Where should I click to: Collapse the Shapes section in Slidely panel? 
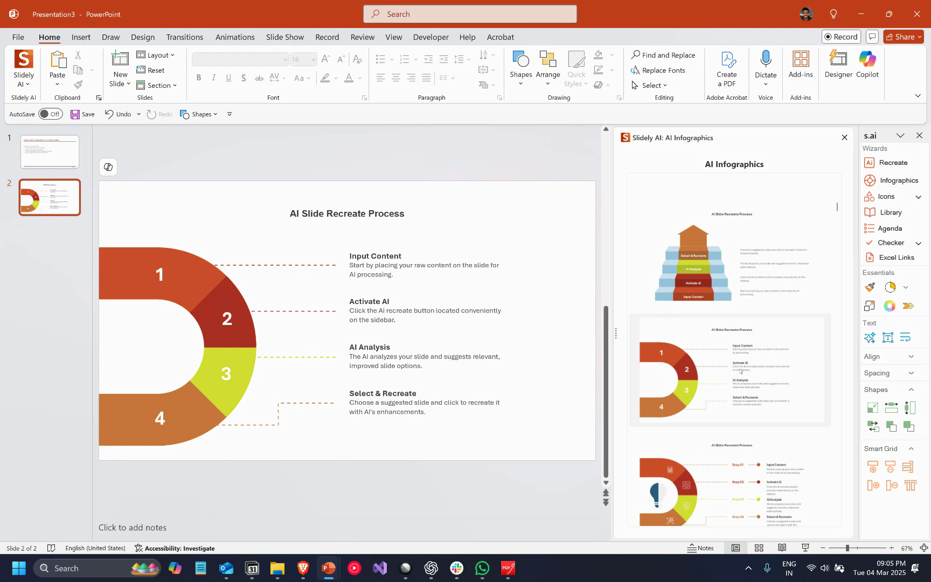(x=911, y=389)
